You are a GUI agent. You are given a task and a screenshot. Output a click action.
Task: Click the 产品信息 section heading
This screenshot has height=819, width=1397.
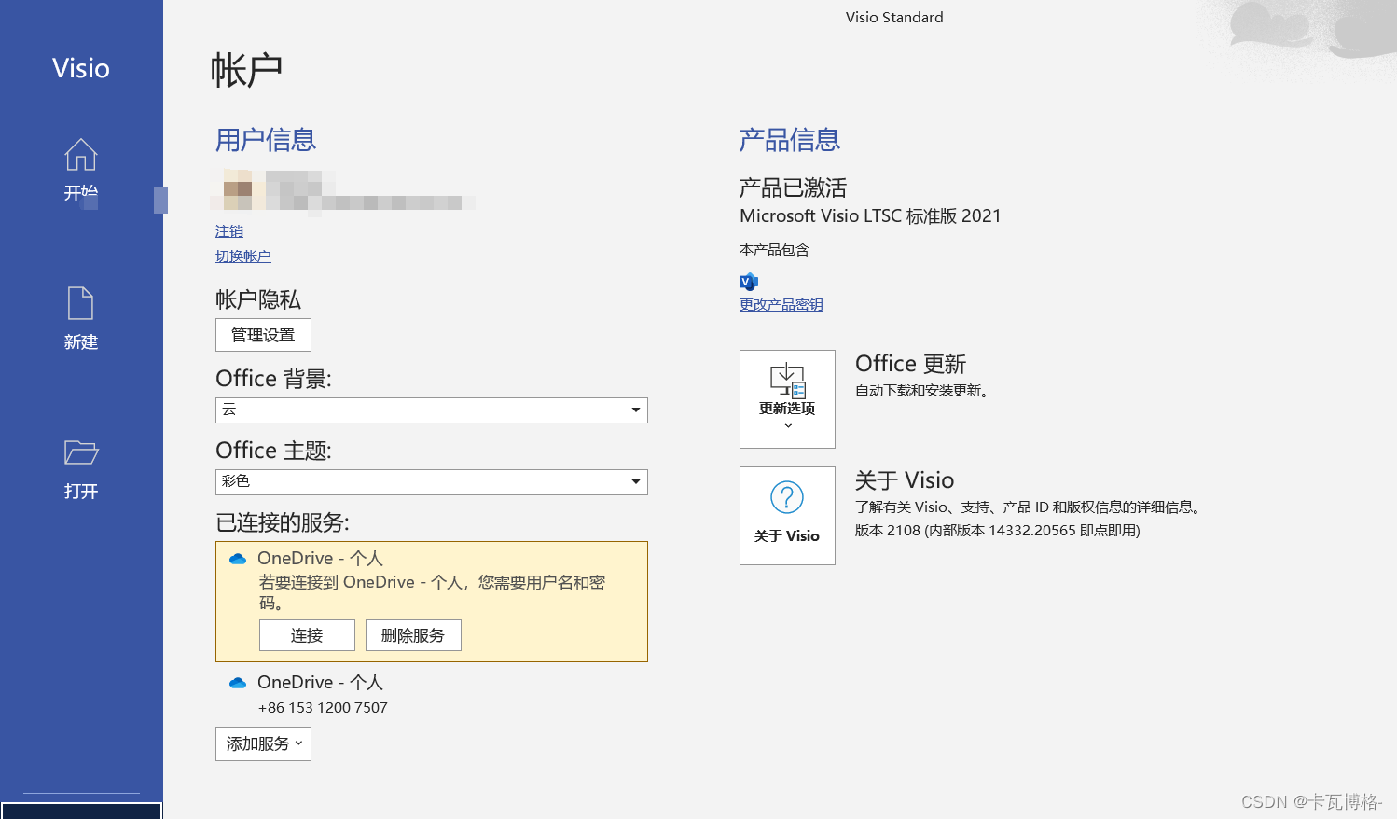click(790, 140)
